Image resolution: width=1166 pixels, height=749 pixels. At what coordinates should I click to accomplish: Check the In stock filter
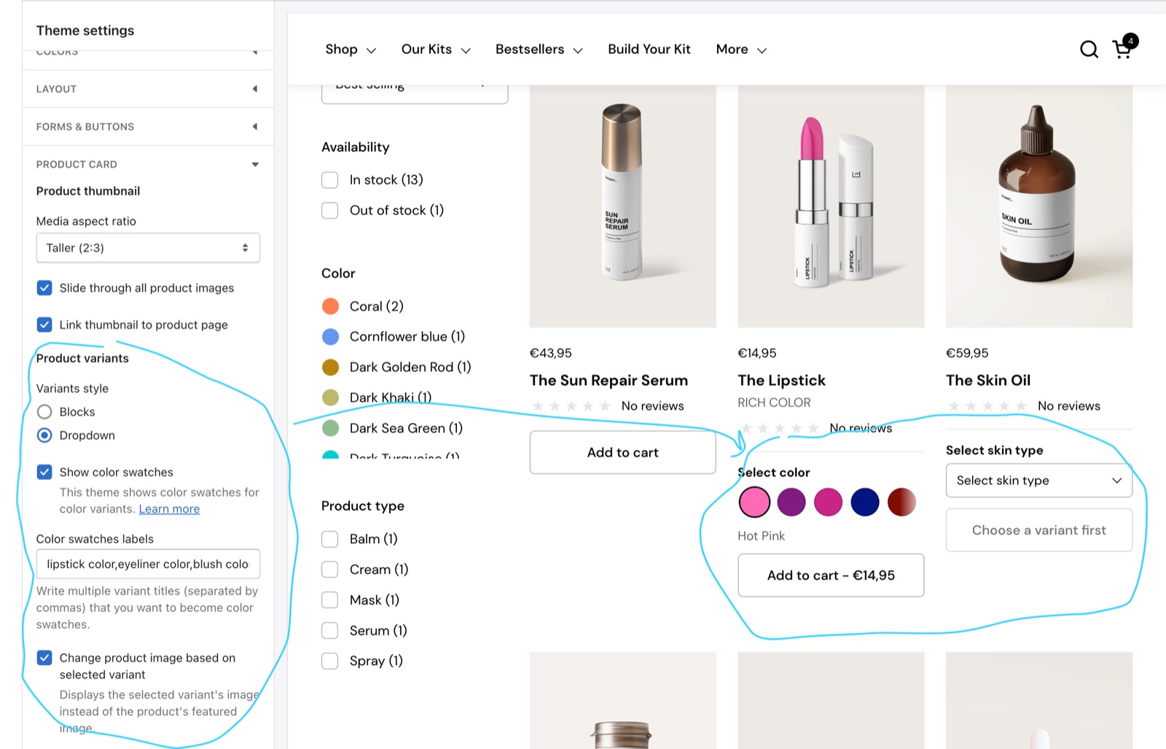click(330, 180)
